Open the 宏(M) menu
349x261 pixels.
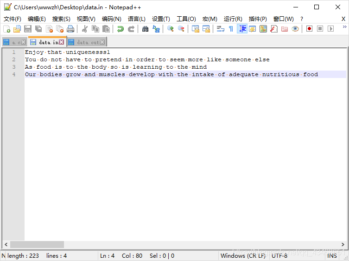pos(209,19)
